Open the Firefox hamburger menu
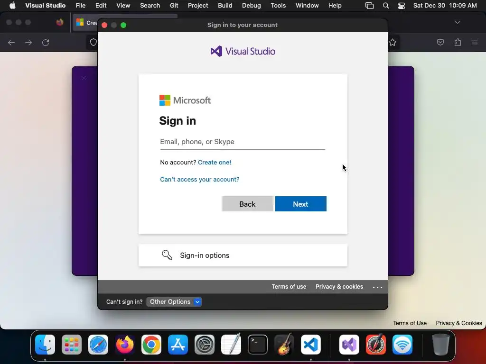This screenshot has width=486, height=364. [475, 42]
